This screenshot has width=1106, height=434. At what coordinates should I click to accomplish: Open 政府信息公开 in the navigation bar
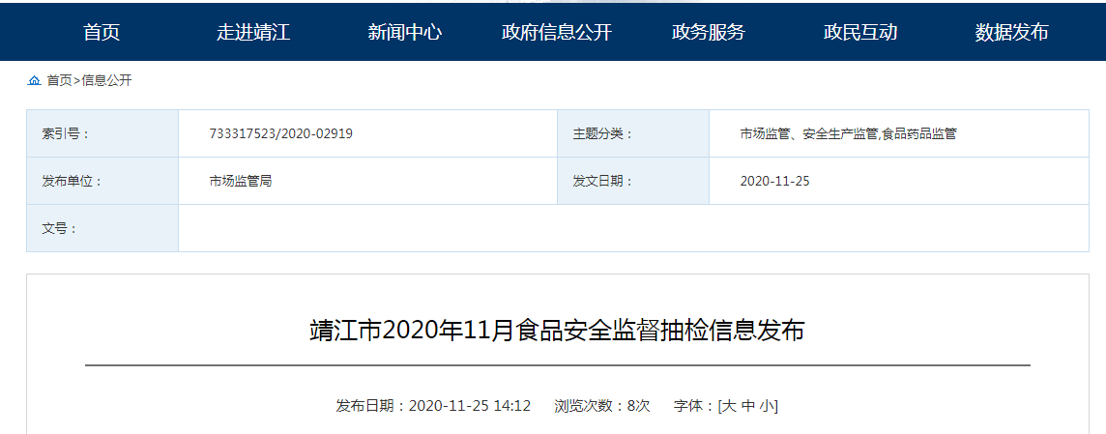(x=557, y=33)
